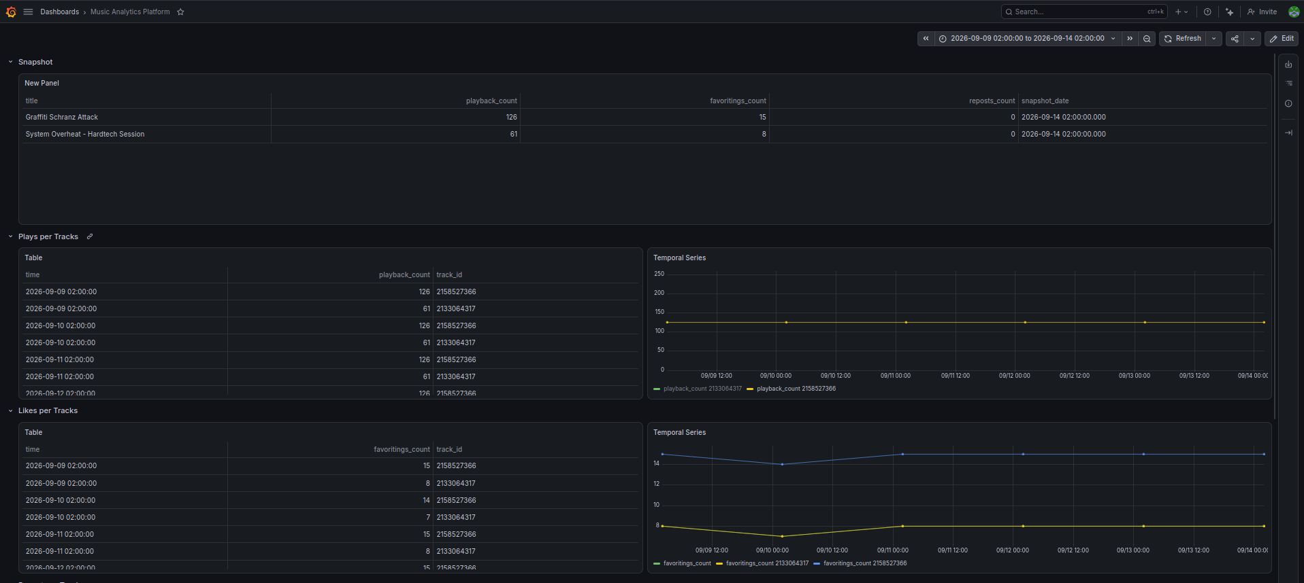Sort Snapshot table by title column
Viewport: 1304px width, 583px height.
[32, 101]
